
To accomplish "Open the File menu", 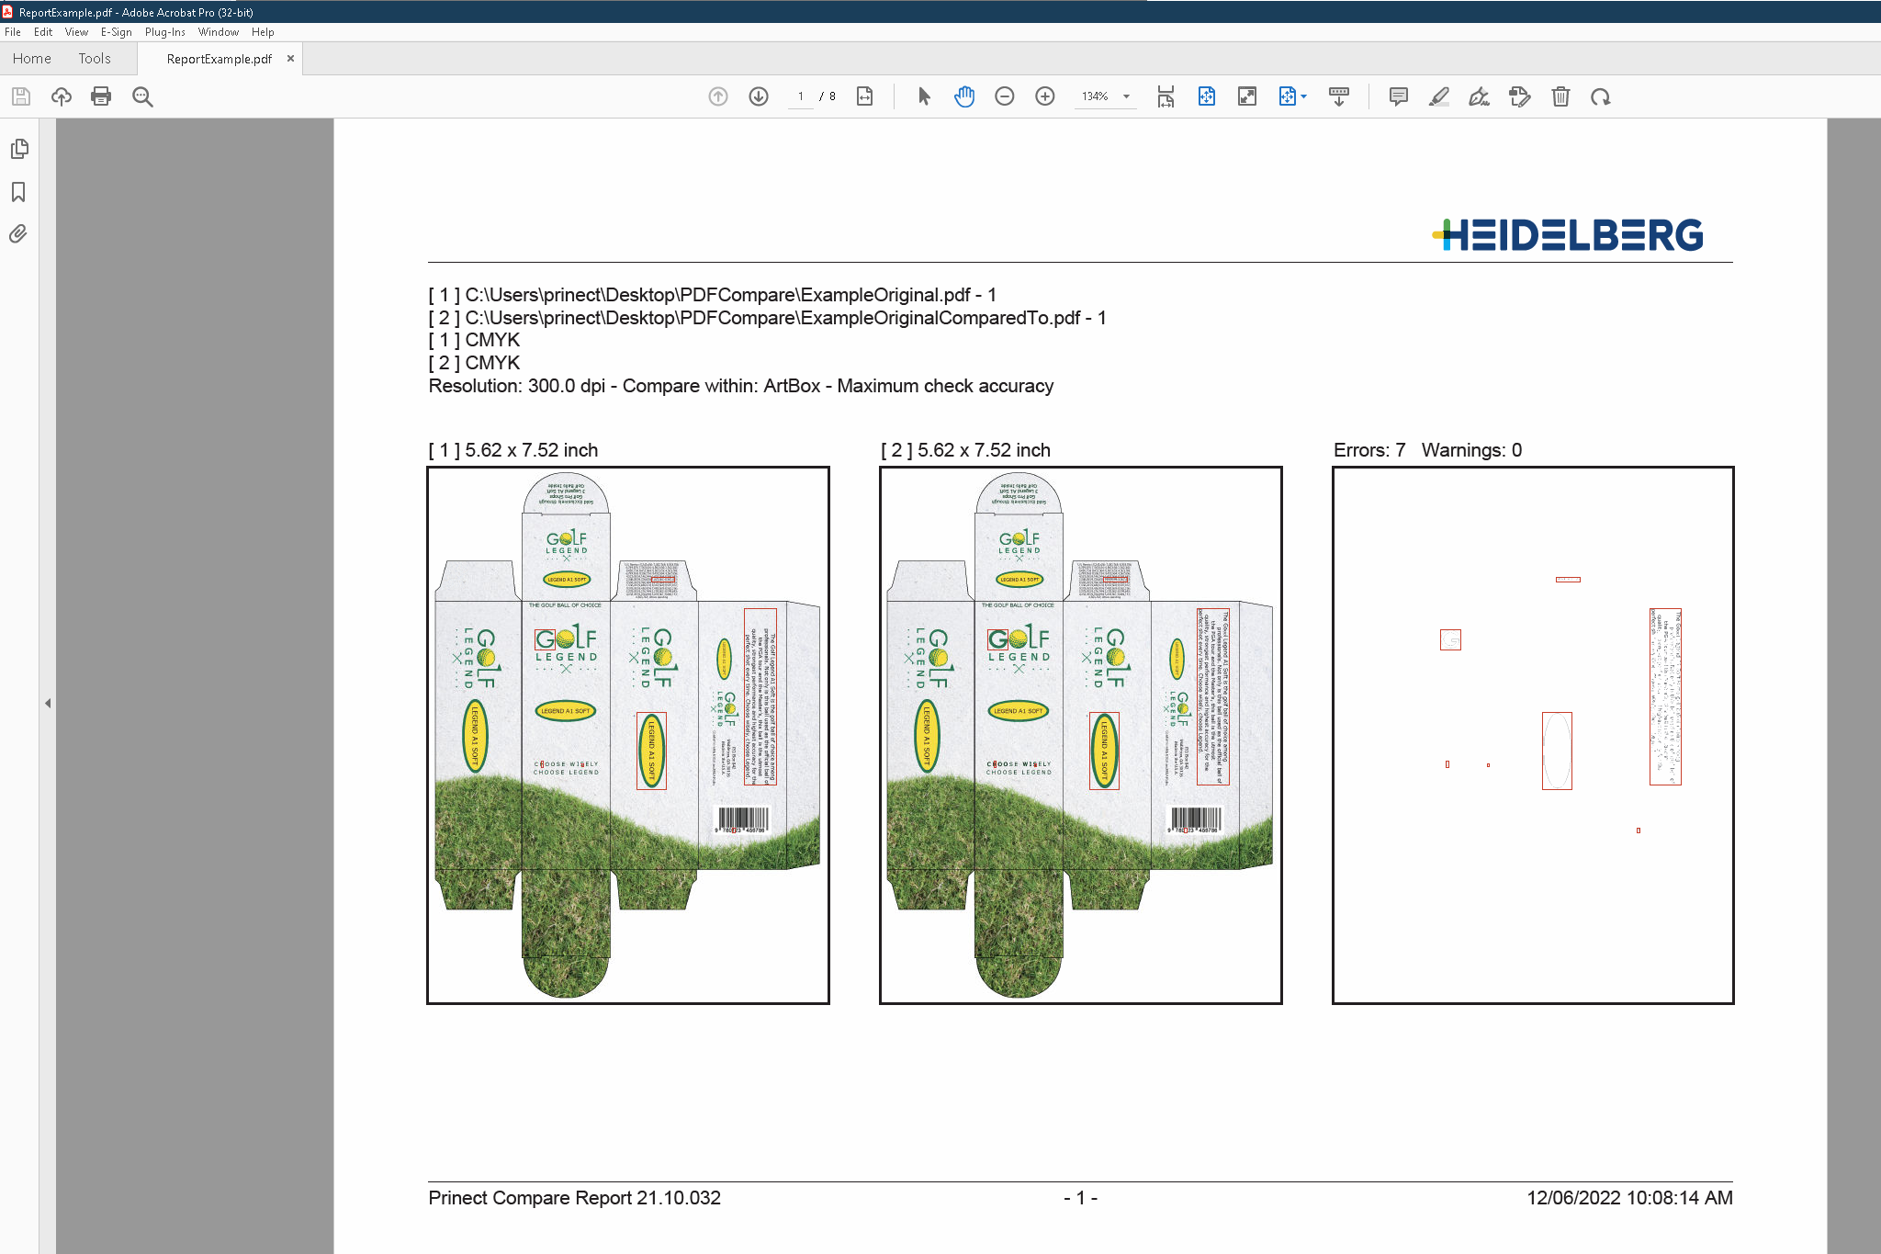I will [x=13, y=32].
